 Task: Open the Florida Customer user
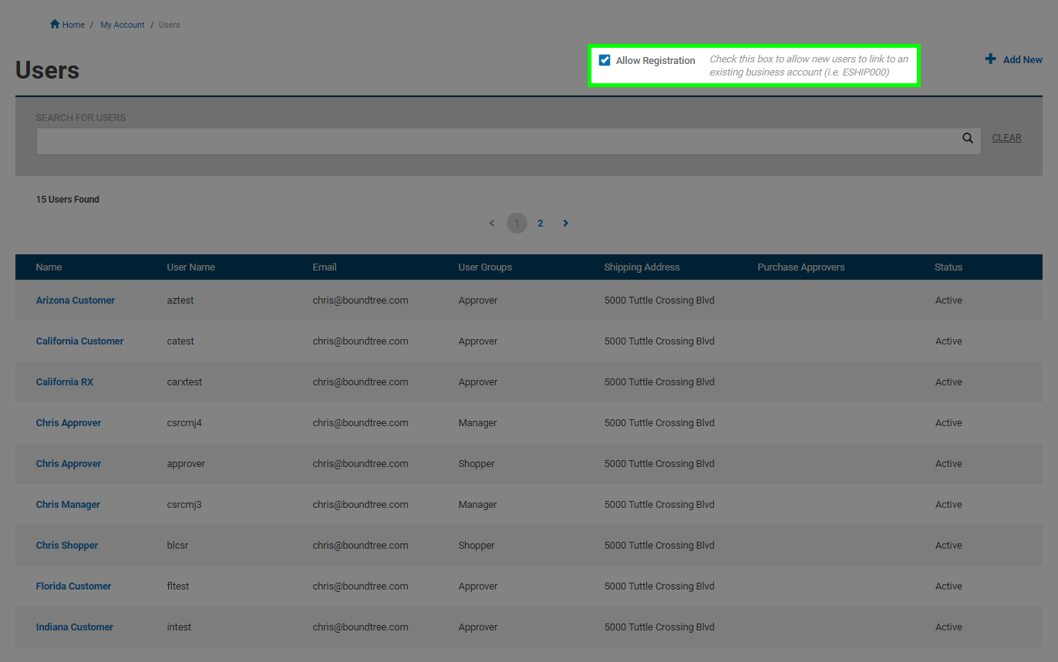click(74, 586)
